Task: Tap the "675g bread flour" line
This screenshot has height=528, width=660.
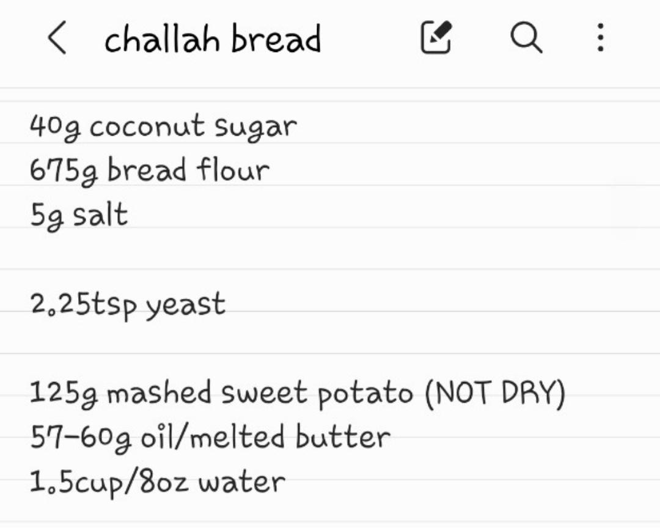Action: click(x=149, y=170)
